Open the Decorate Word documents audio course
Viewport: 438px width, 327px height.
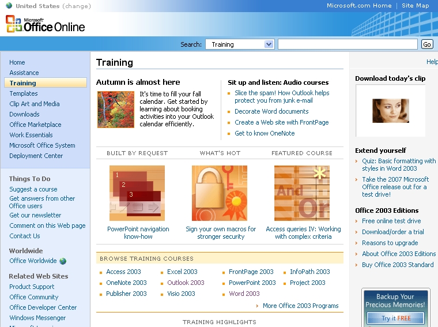[x=271, y=111]
